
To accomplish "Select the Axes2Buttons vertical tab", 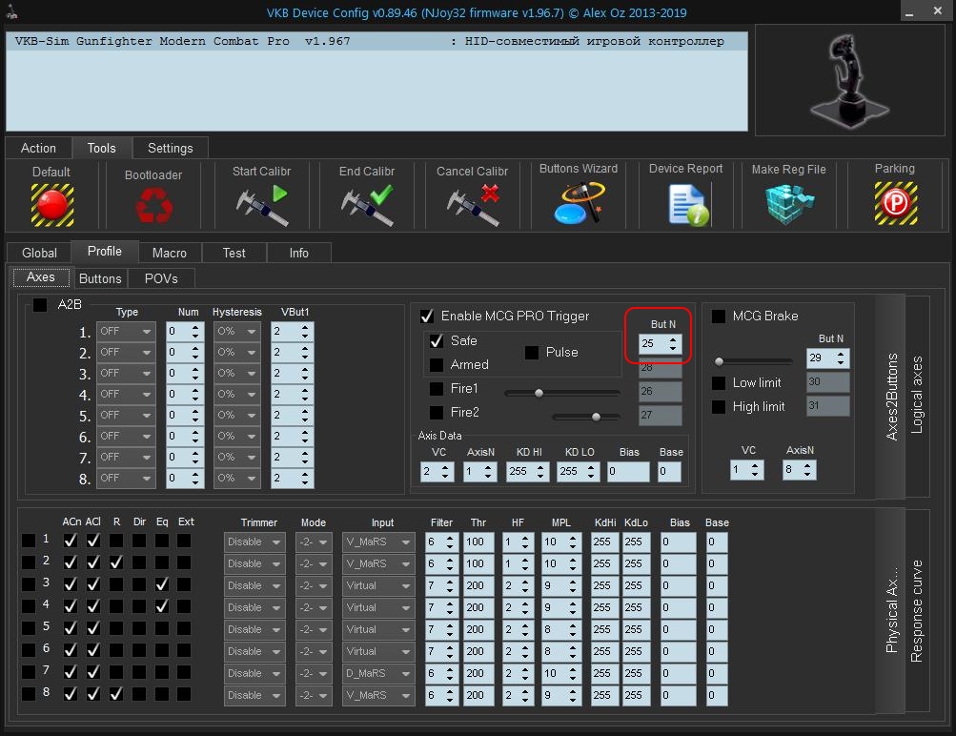I will coord(891,397).
